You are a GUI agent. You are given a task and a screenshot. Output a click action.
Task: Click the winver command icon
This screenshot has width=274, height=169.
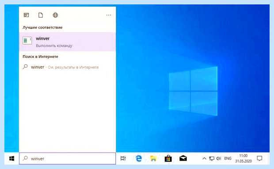pos(27,41)
